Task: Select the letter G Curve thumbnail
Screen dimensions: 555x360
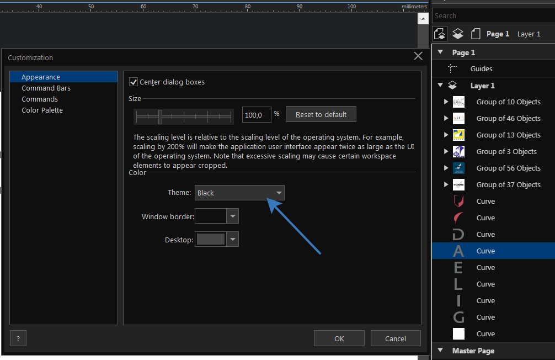Action: [458, 317]
